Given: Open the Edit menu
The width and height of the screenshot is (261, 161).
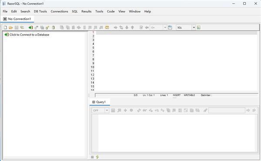Looking at the screenshot, I should pos(14,11).
